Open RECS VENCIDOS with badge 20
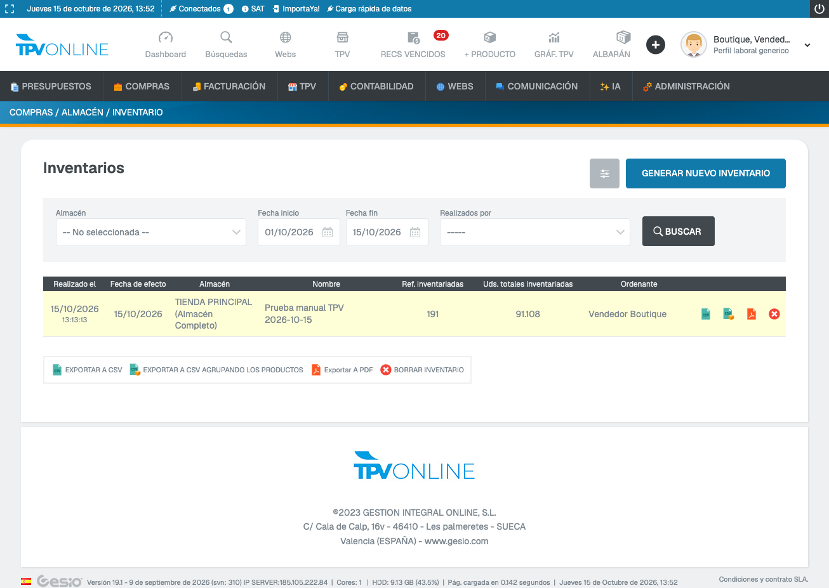 click(x=413, y=44)
